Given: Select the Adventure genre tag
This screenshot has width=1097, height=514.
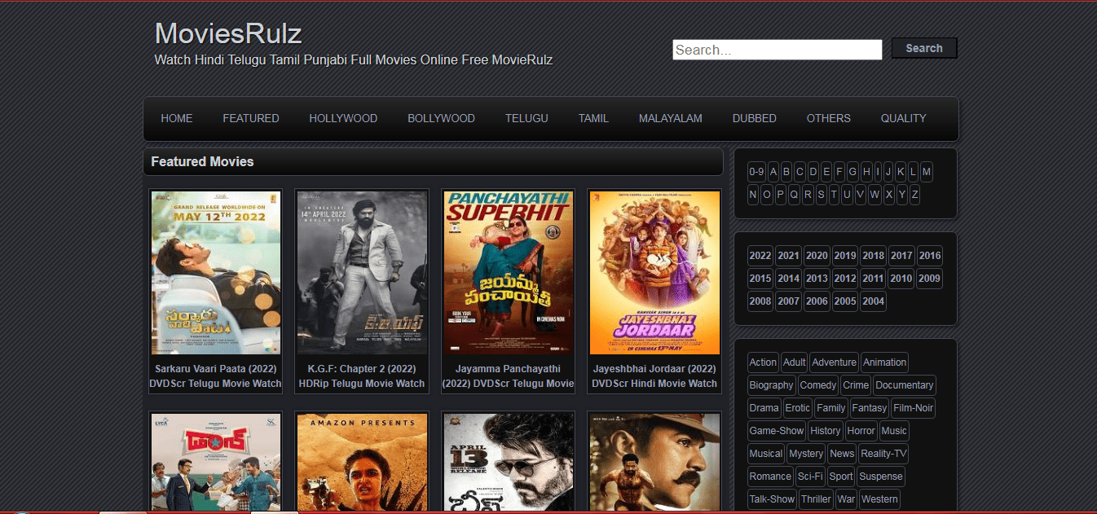Looking at the screenshot, I should coord(835,362).
